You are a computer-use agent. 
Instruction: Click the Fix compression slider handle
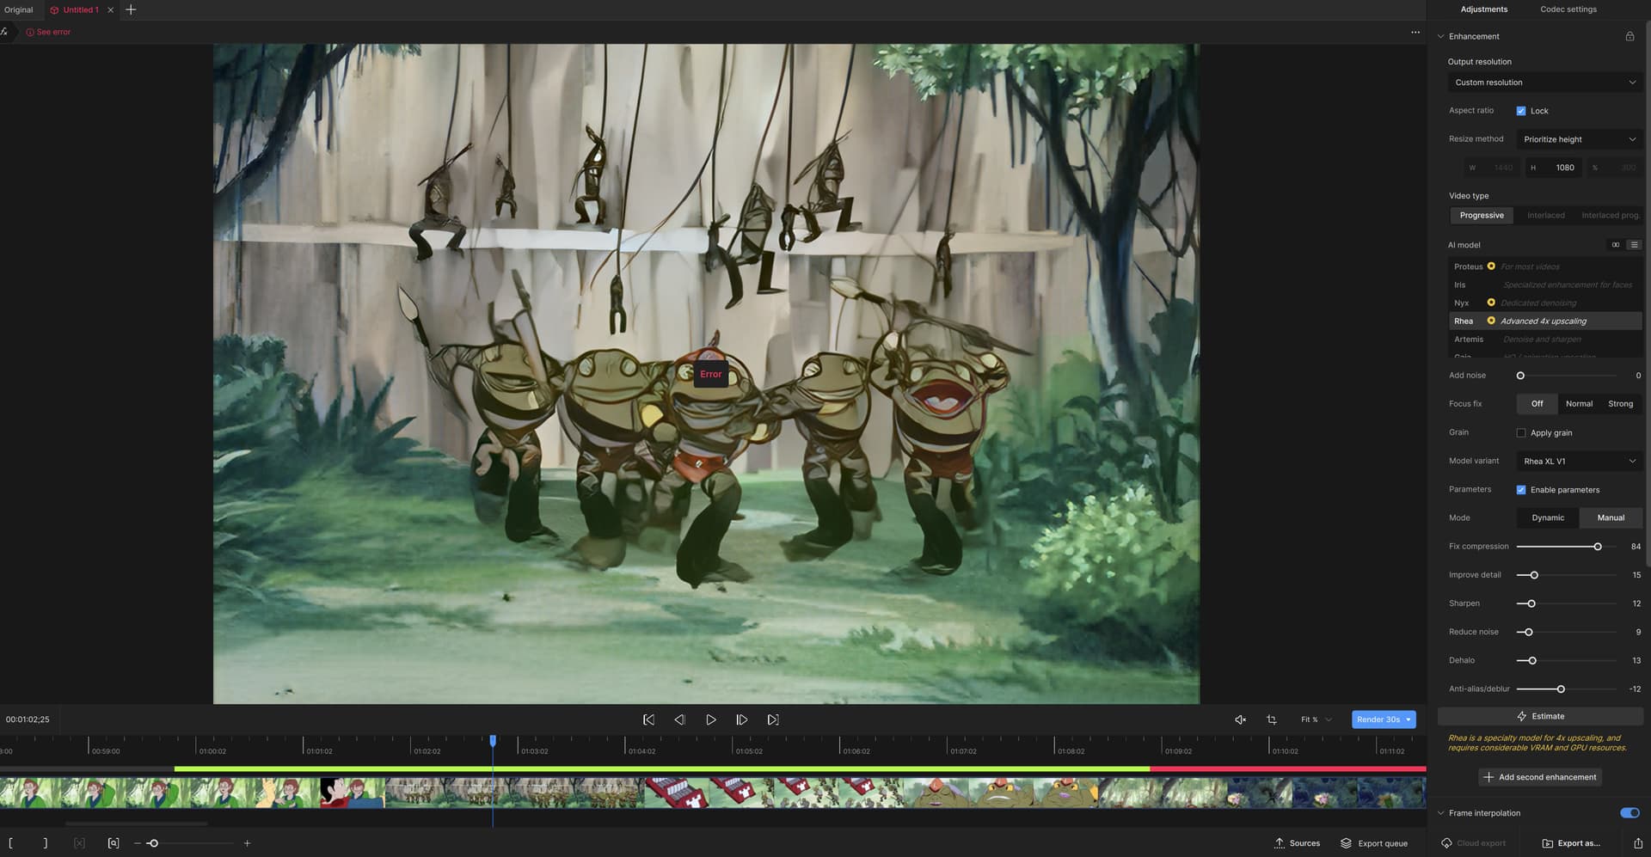[1598, 547]
